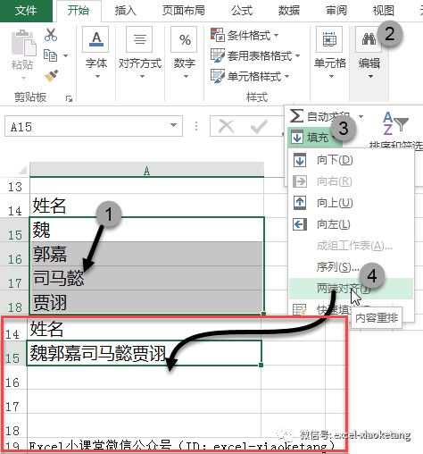Open the clipboard group dialog launcher

coord(69,98)
